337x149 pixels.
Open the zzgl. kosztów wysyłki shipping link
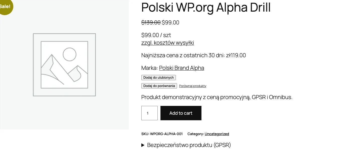167,43
